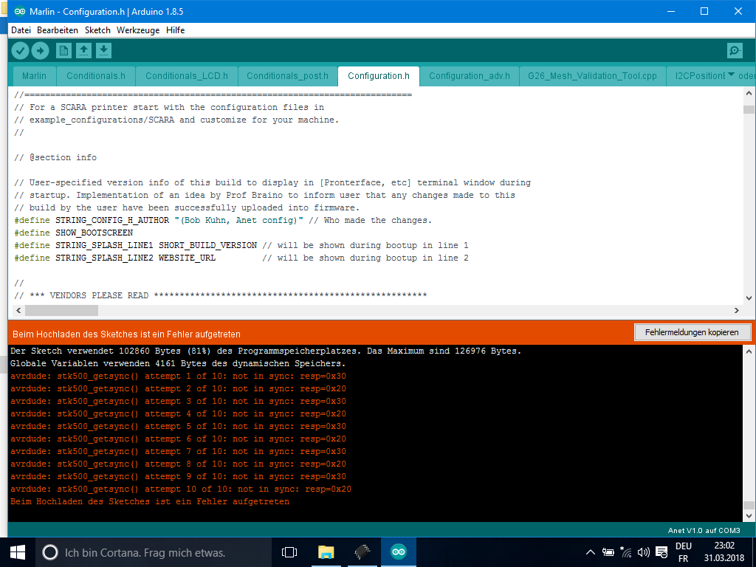Click the volume speaker tray icon
This screenshot has width=756, height=567.
643,552
